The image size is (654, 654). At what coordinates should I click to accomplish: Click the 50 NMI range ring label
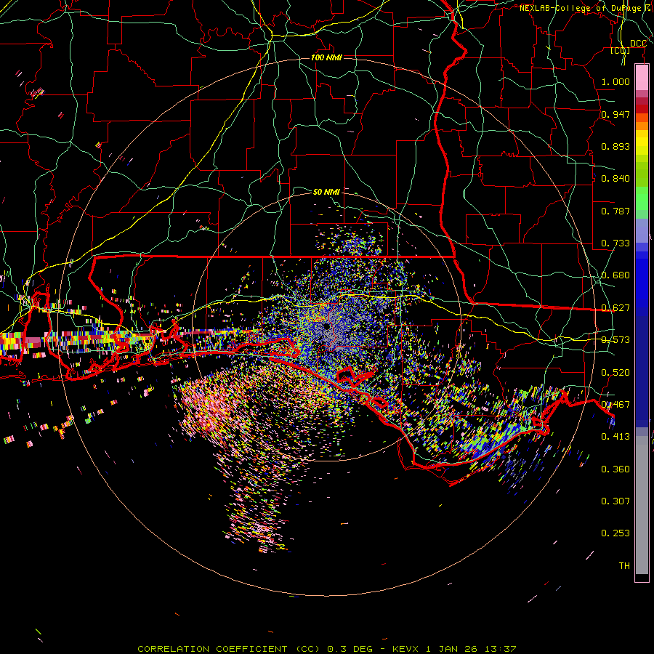pyautogui.click(x=326, y=192)
